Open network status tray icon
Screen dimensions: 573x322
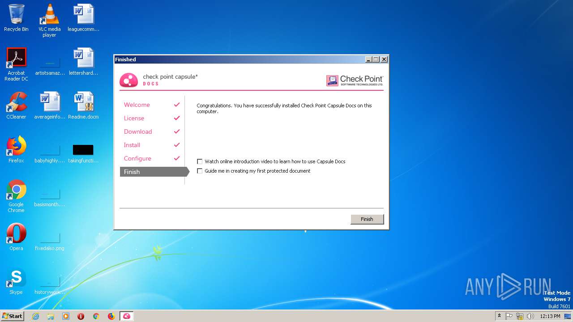click(x=520, y=316)
